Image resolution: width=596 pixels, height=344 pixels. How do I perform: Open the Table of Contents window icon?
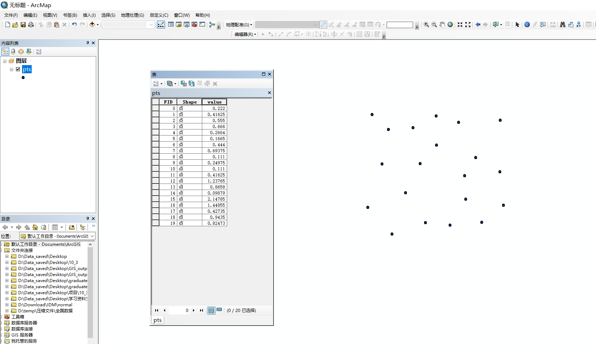coord(171,25)
